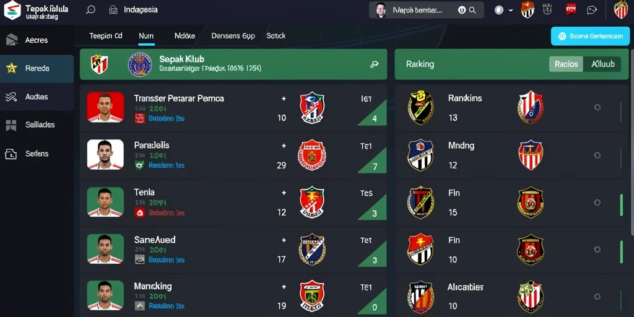The width and height of the screenshot is (634, 317).
Task: Click the magnifier icon in the search box
Action: click(x=472, y=11)
